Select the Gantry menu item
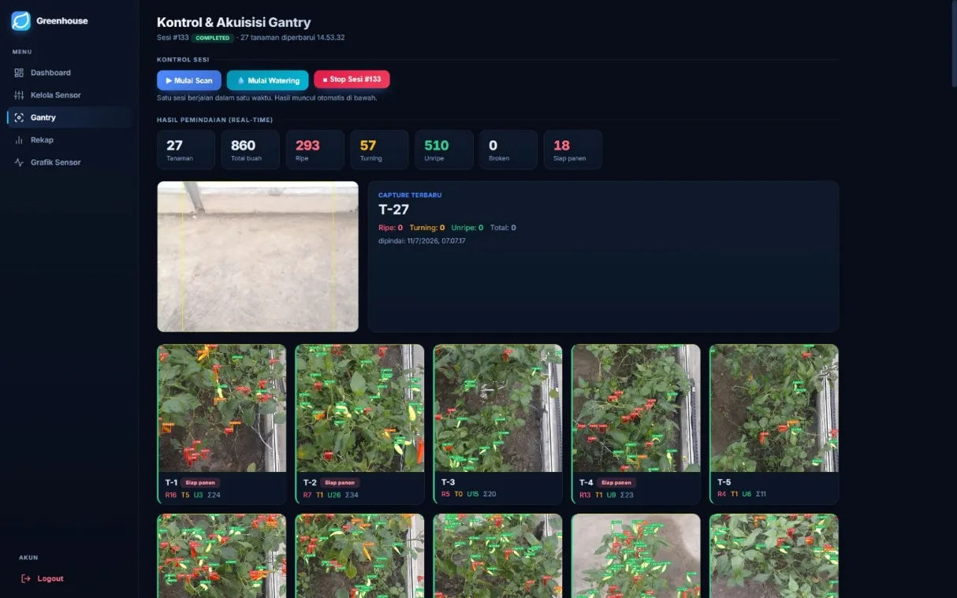This screenshot has width=957, height=598. (x=70, y=117)
